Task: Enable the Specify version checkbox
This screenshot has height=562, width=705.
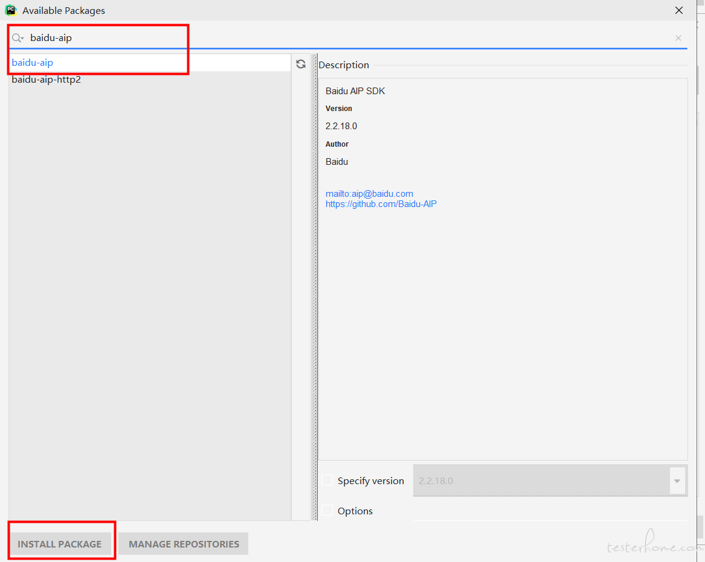Action: click(327, 481)
